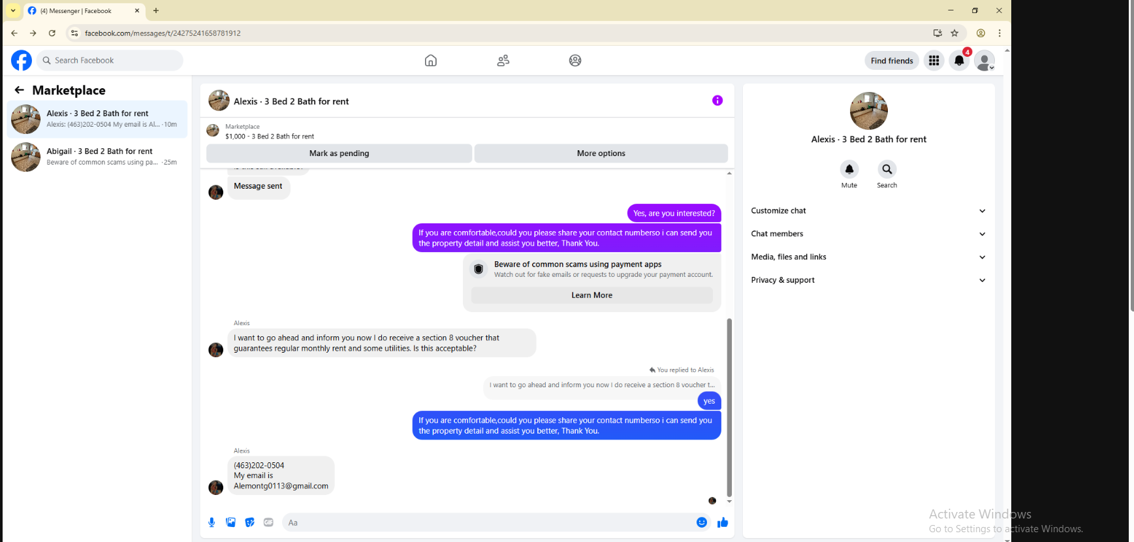Screen dimensions: 1134x542
Task: Click the "Message sent" bubble
Action: 259,187
